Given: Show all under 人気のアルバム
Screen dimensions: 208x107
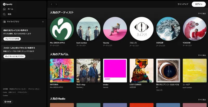Looking at the screenshot, I should [x=202, y=55].
